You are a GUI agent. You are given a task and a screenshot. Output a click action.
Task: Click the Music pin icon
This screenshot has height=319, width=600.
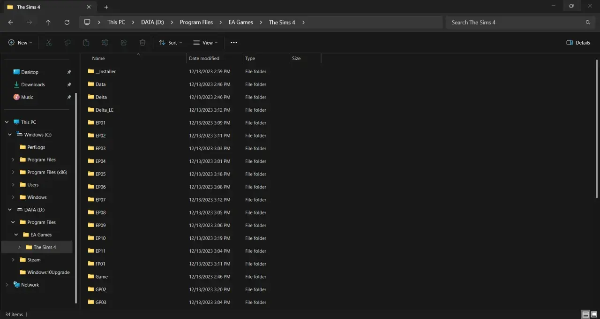click(69, 97)
